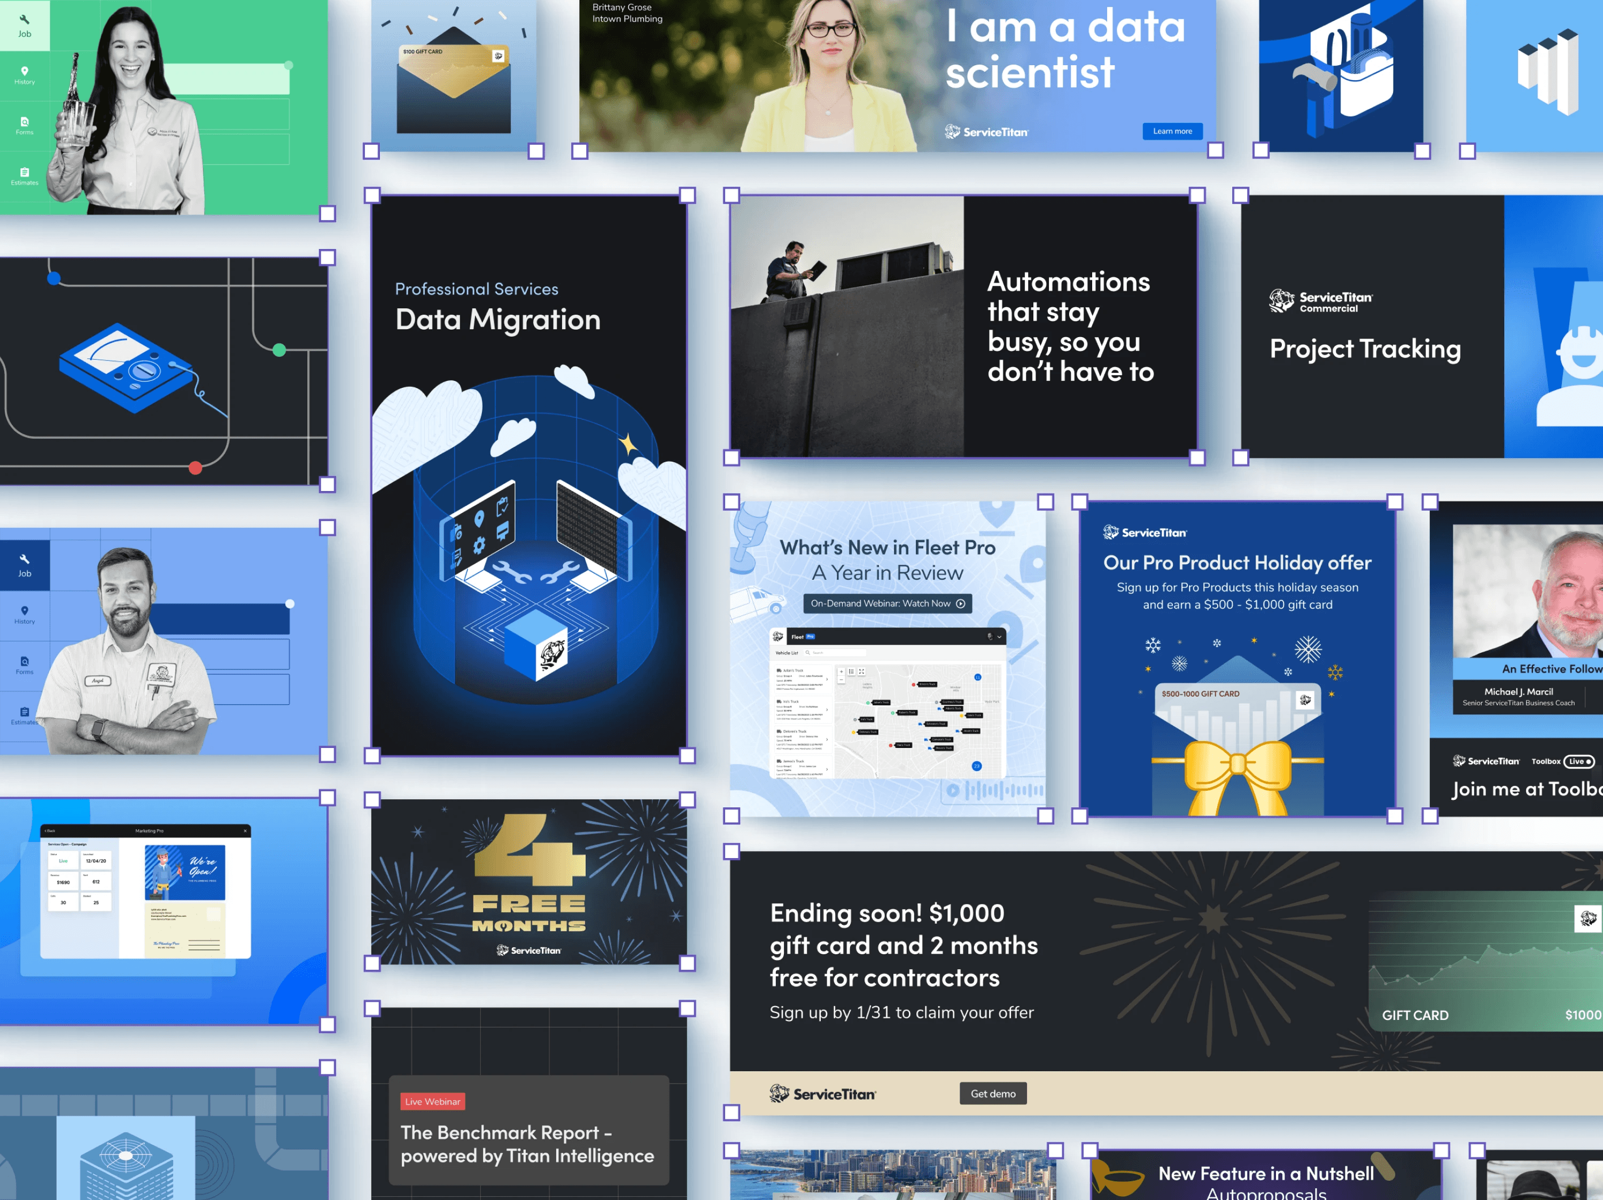The width and height of the screenshot is (1603, 1200).
Task: Click the Forms icon in green panel
Action: [25, 121]
